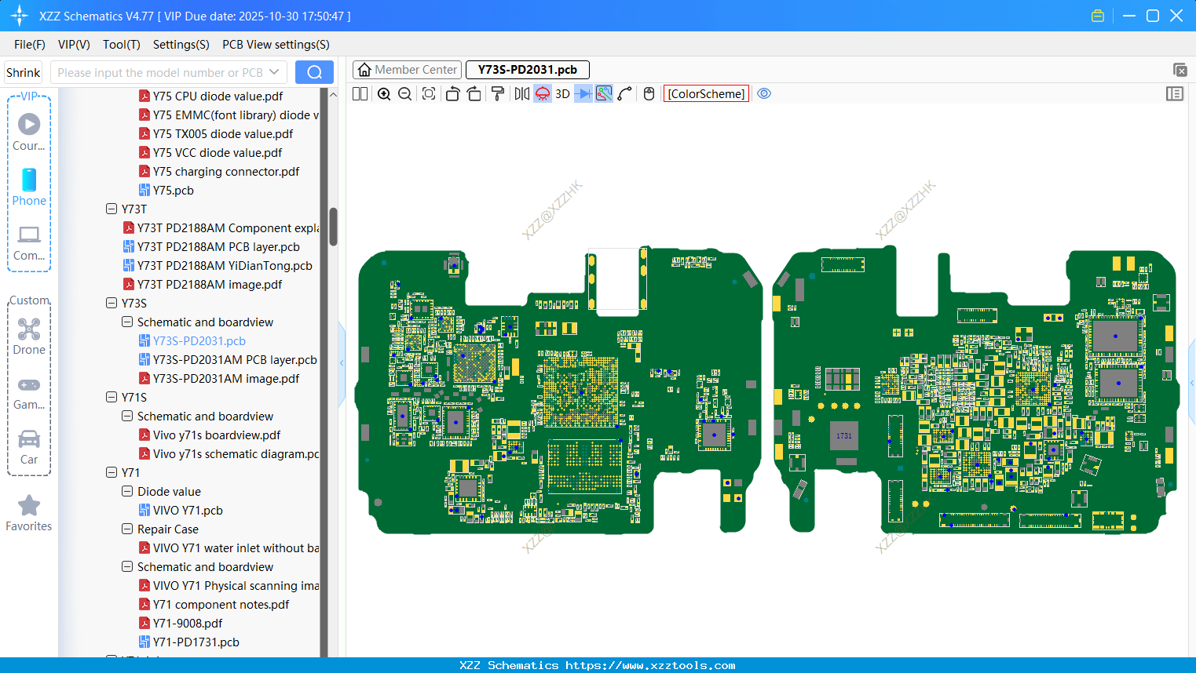Rotate board counterclockwise with the left rotate icon
The height and width of the screenshot is (673, 1196).
pos(452,94)
